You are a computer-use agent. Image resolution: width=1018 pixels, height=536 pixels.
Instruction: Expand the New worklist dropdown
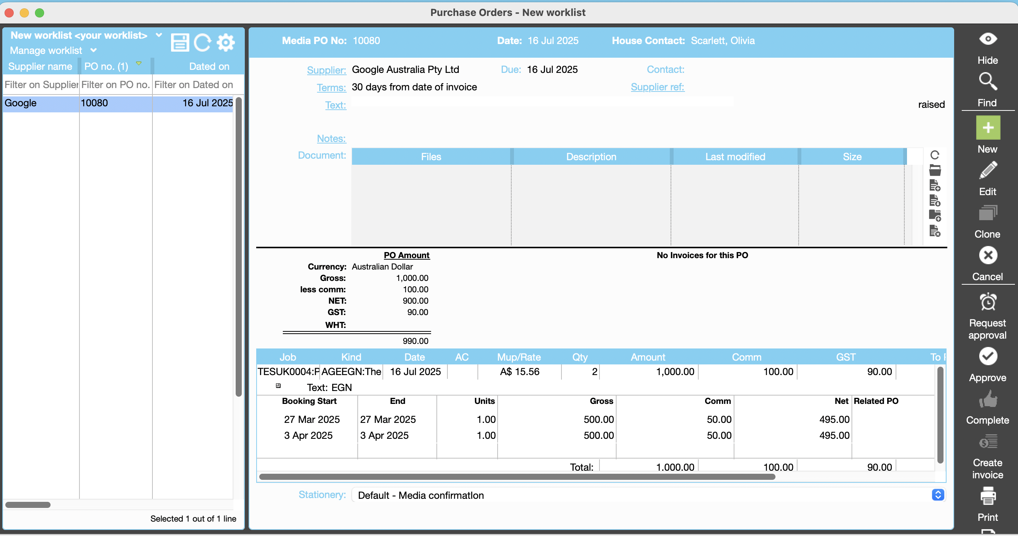(159, 35)
